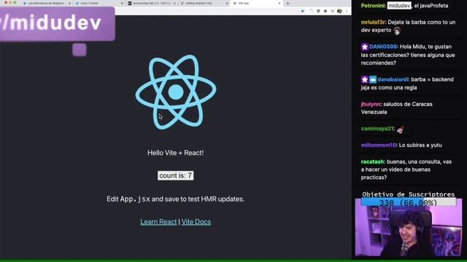
Task: Close the Announcing Vite 2.0 tab
Action: coord(174,3)
